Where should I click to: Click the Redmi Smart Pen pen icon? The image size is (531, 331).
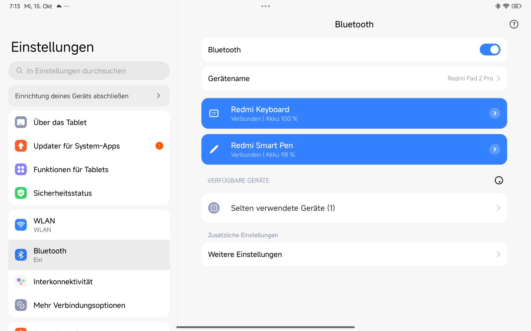[214, 149]
